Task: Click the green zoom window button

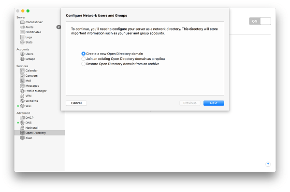Action: (x=28, y=11)
